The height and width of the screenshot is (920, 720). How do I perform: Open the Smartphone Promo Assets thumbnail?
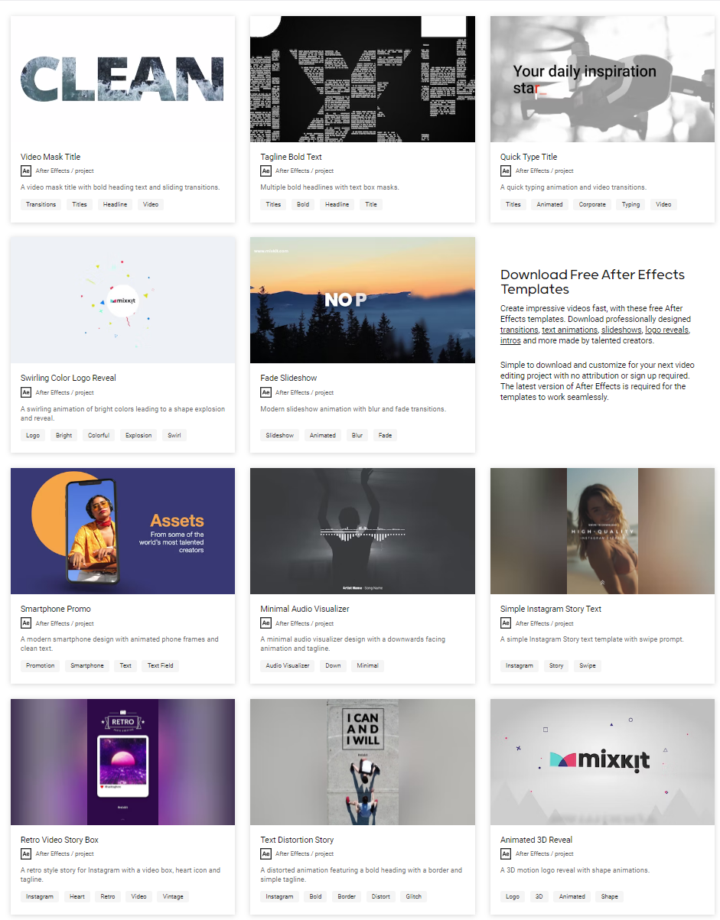pyautogui.click(x=122, y=531)
